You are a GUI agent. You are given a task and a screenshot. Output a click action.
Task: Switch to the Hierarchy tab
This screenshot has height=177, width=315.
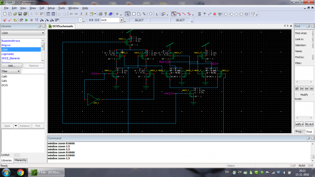(20, 160)
